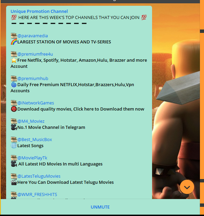Viewport: 204px width, 216px height.
Task: Click movie camera emoji before All Latest HD Movies
Action: point(14,164)
